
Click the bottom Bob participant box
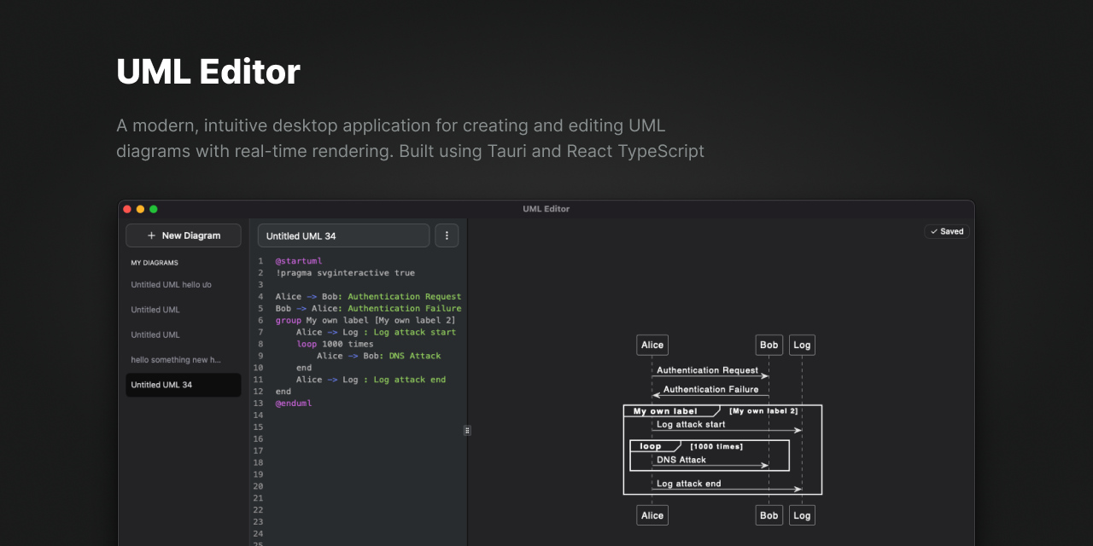point(769,515)
